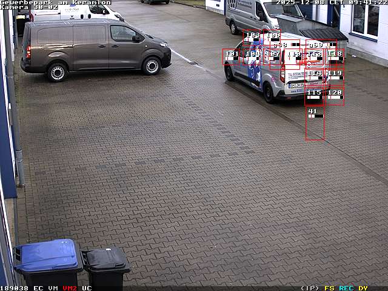The height and width of the screenshot is (291, 388).
Task: Click the Gewerbepark am Keramion camera title
Action: pos(56,2)
